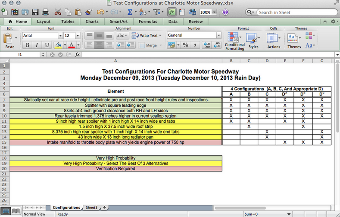This screenshot has height=217, width=340.
Task: Click the Print icon
Action: [45, 12]
